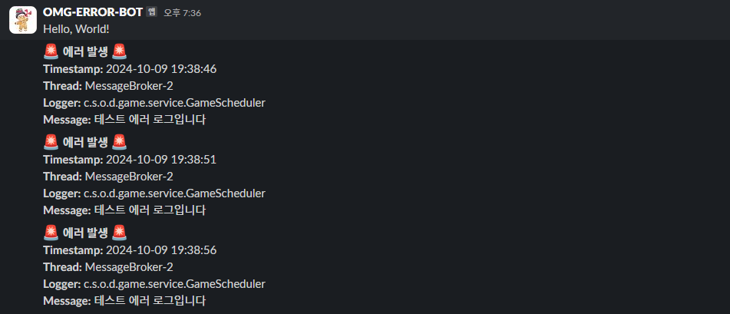Click the right siren emoji in first alert
Image resolution: width=730 pixels, height=314 pixels.
pyautogui.click(x=119, y=51)
